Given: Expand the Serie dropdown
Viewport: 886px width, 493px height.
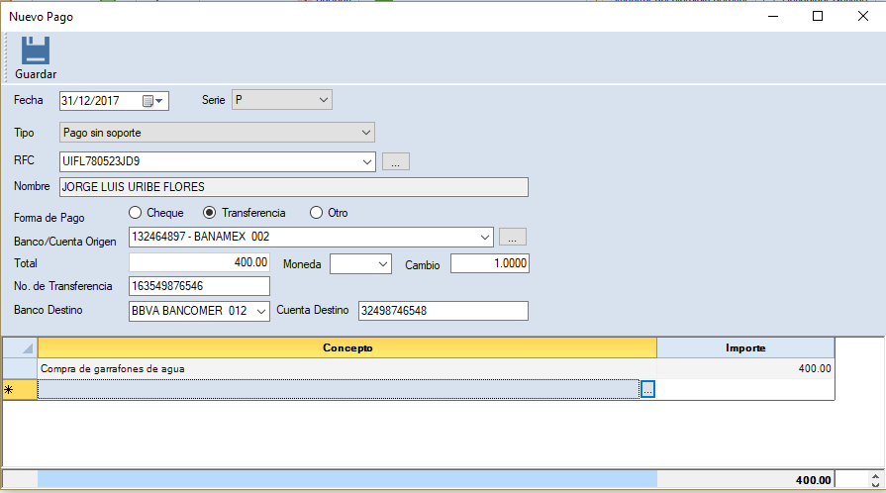Looking at the screenshot, I should [x=324, y=100].
